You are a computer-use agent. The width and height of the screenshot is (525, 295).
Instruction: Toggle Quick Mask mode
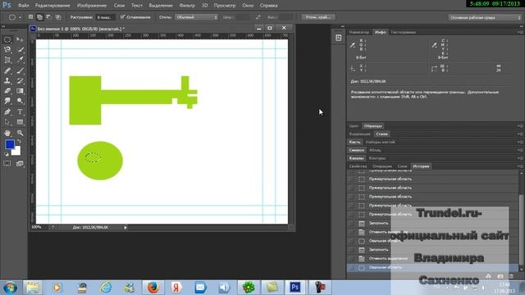[x=7, y=164]
